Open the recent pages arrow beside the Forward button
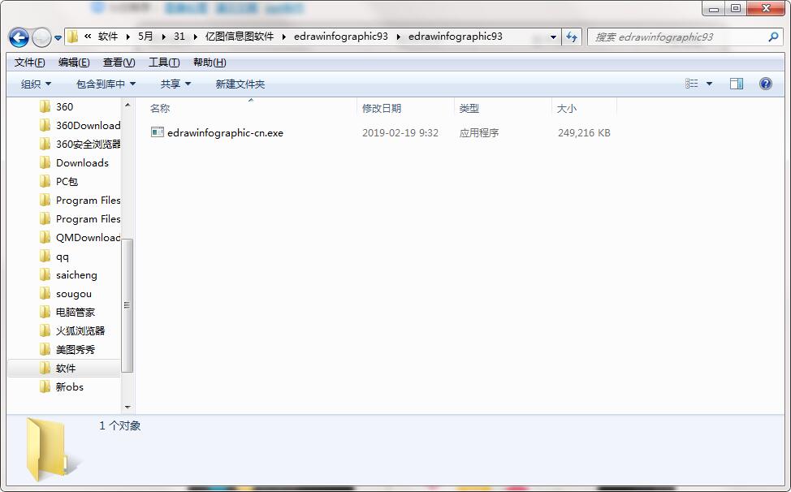Screen dimensions: 791x492 (x=58, y=38)
